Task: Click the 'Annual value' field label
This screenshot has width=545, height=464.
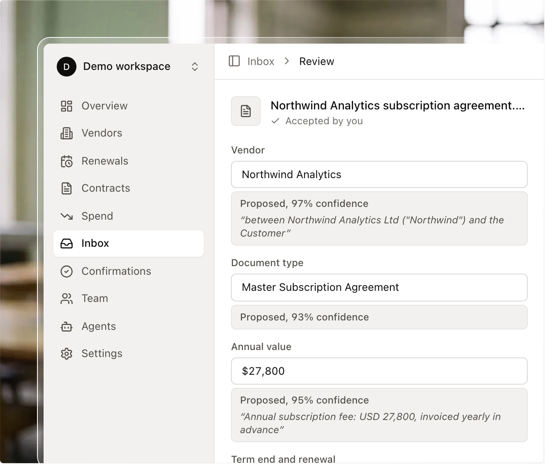Action: pyautogui.click(x=261, y=347)
